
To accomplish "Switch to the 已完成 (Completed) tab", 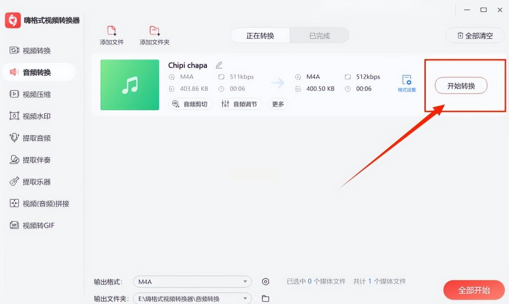I will tap(319, 36).
